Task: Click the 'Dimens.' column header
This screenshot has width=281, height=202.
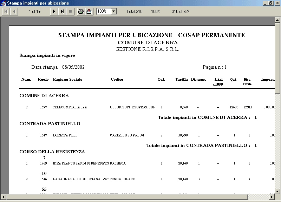Action: coord(198,80)
